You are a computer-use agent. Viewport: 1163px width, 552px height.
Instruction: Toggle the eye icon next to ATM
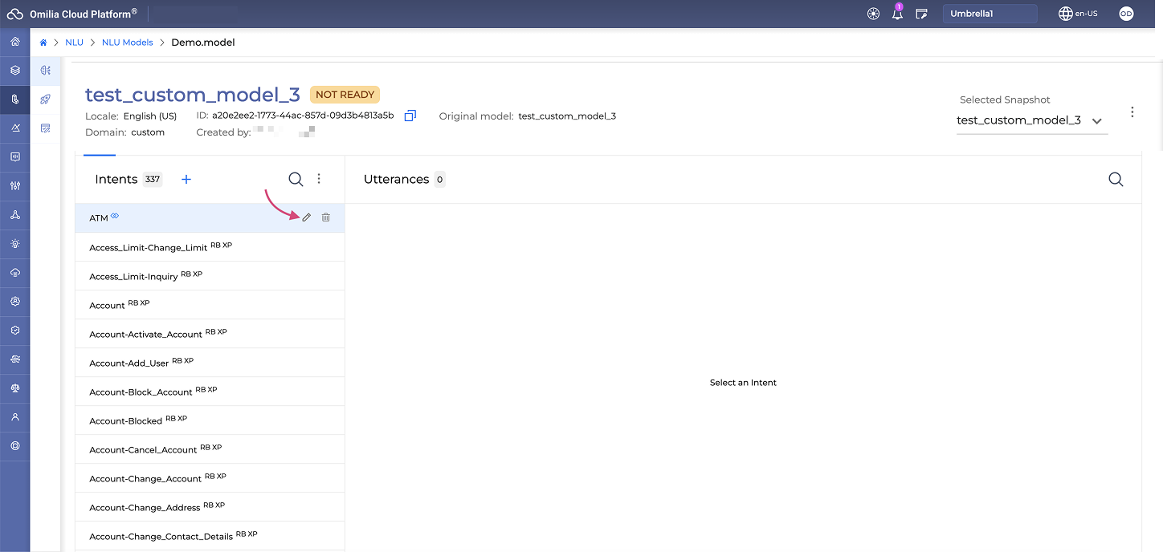[x=115, y=216]
